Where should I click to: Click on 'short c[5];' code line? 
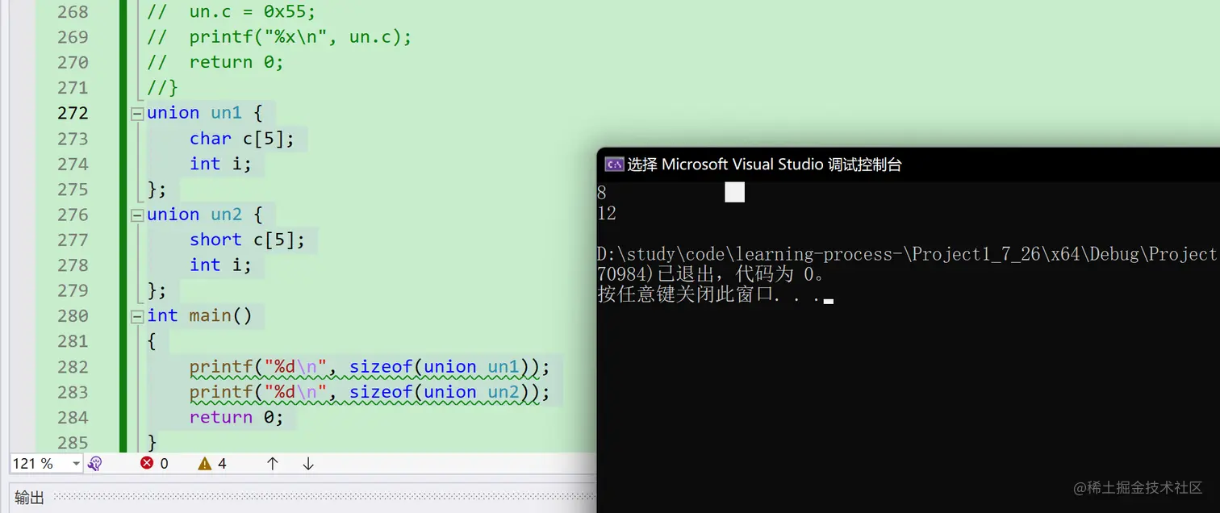(248, 240)
